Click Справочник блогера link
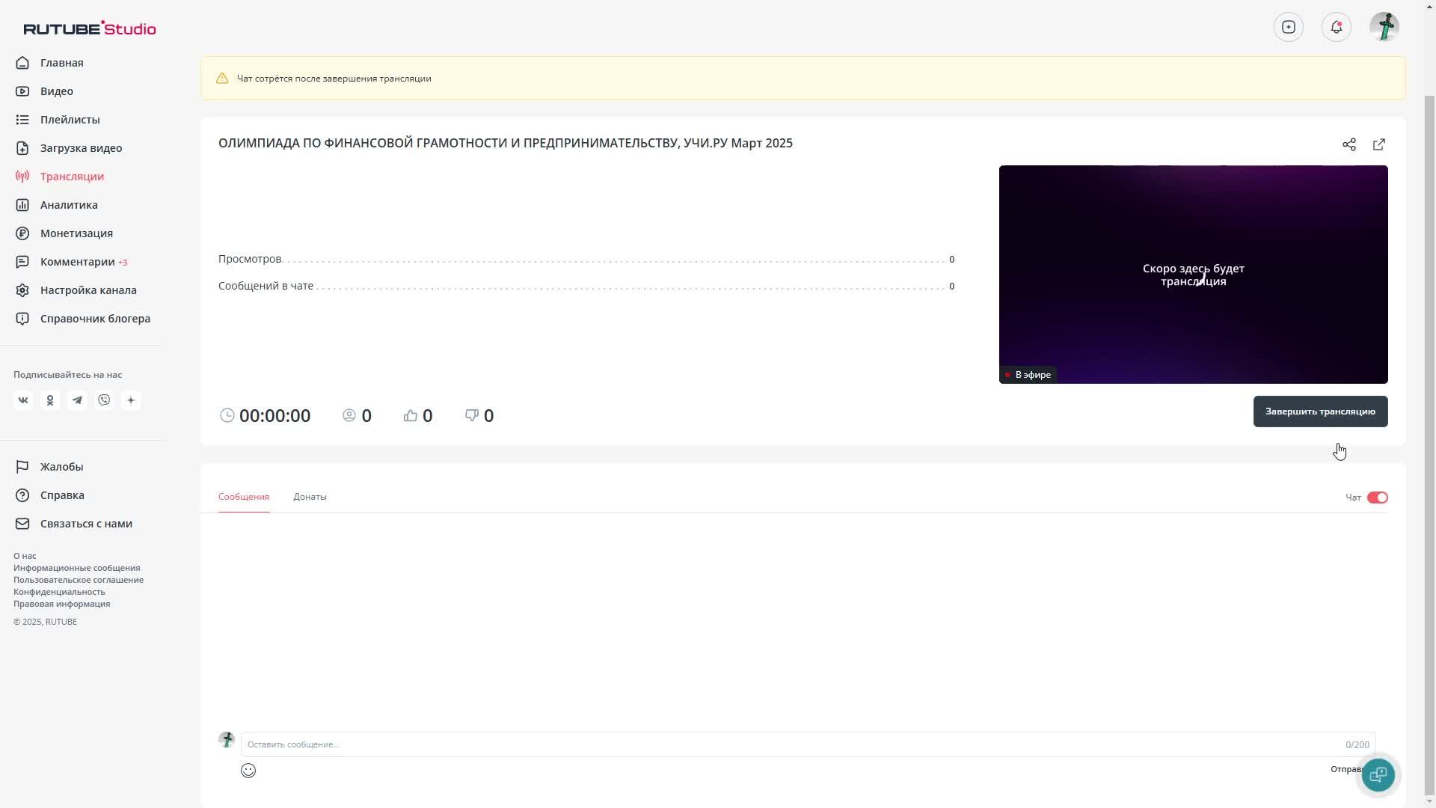This screenshot has height=808, width=1436. point(95,318)
